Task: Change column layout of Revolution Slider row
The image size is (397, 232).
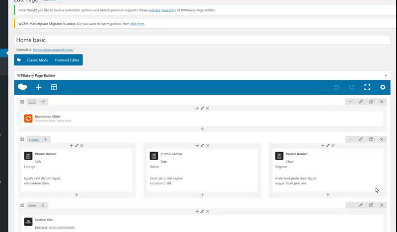Action: click(32, 102)
